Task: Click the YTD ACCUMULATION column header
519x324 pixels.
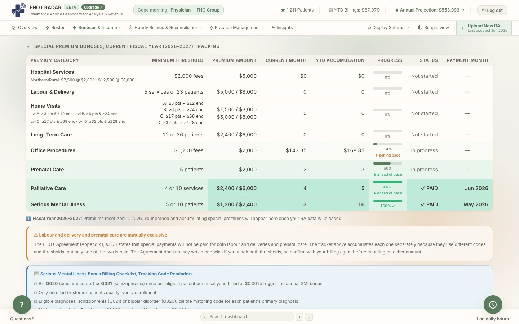Action: [340, 60]
